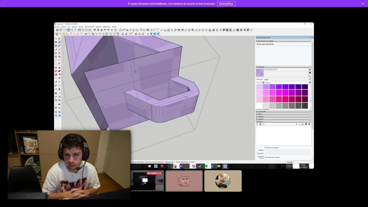Open the Cámara menu
The height and width of the screenshot is (207, 368).
(x=74, y=27)
